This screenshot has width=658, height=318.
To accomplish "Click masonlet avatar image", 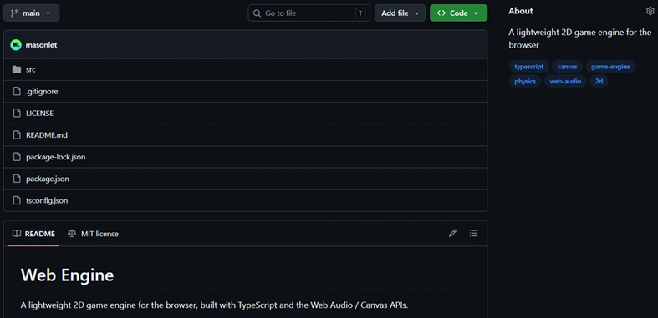I will [16, 44].
